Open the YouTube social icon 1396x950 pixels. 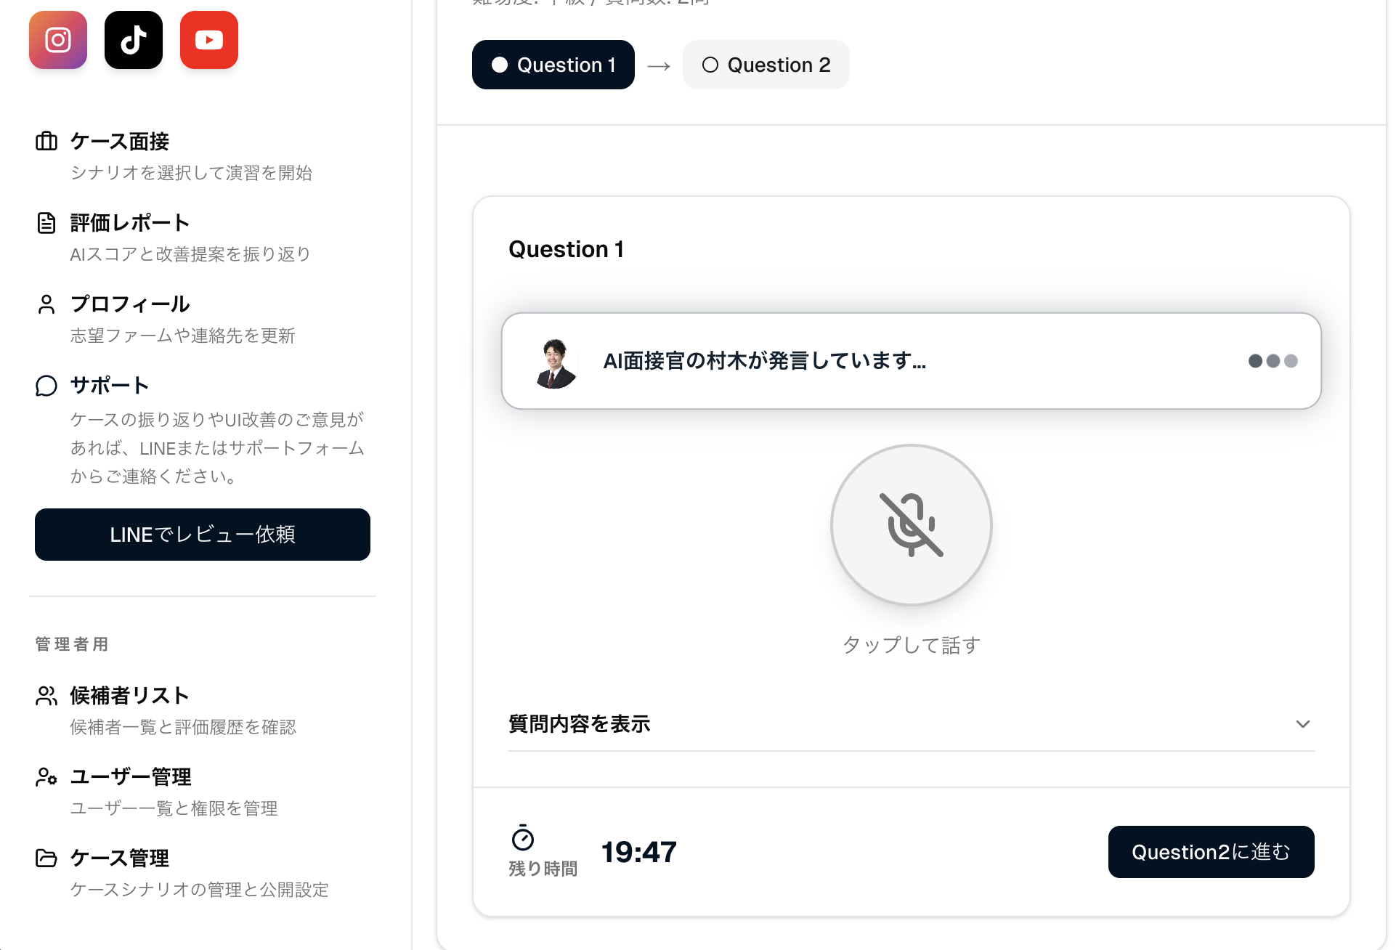(x=209, y=40)
